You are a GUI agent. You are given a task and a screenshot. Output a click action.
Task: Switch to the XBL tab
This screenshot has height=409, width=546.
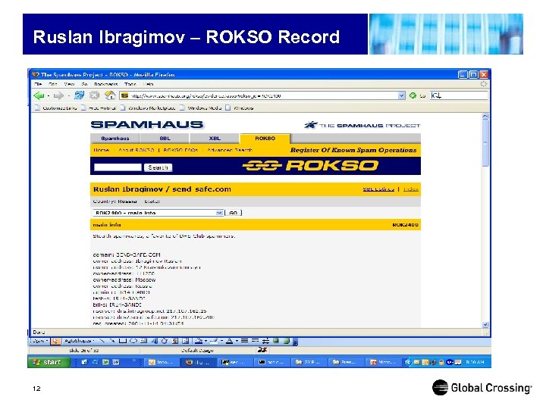coord(215,139)
